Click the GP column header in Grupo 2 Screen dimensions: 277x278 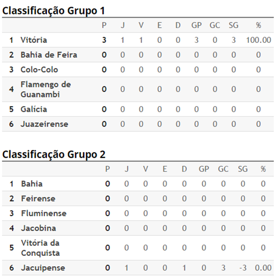[204, 169]
